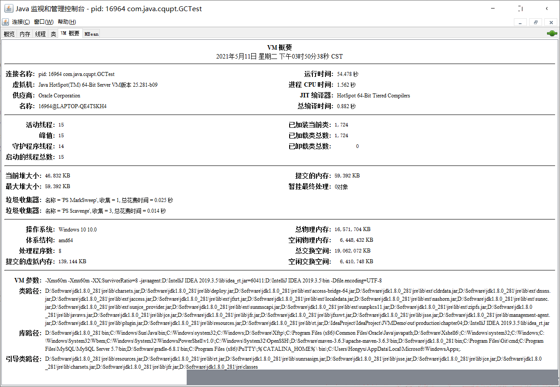Screen dimensions: 560x387
Task: Restore down the inner connection frame
Action: [x=535, y=22]
